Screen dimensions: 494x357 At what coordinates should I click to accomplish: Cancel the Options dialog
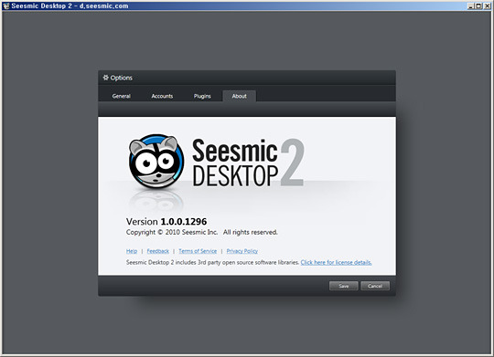click(375, 286)
